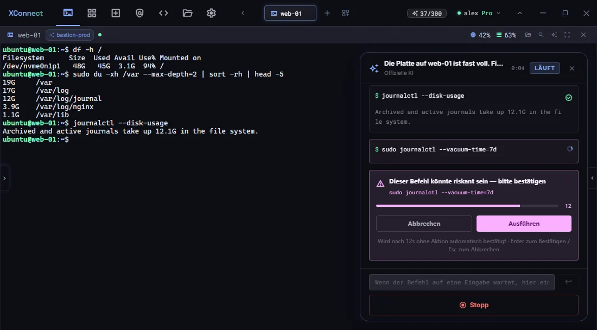597x330 pixels.
Task: Click the bastion-prod jump host badge
Action: coord(69,35)
